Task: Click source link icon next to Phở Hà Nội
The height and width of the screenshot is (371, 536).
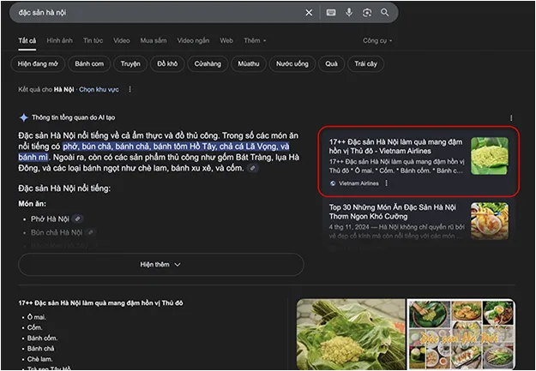Action: pyautogui.click(x=77, y=218)
